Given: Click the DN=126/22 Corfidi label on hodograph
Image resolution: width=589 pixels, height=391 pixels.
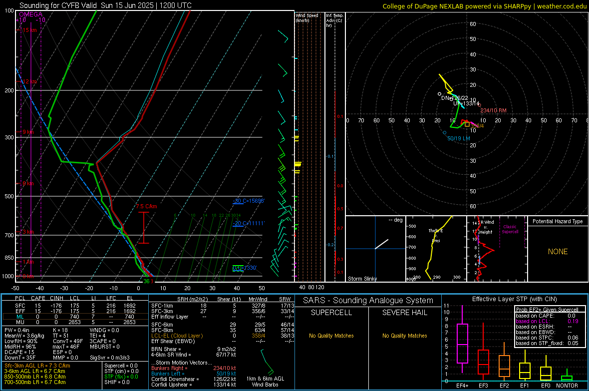Looking at the screenshot, I should (455, 98).
